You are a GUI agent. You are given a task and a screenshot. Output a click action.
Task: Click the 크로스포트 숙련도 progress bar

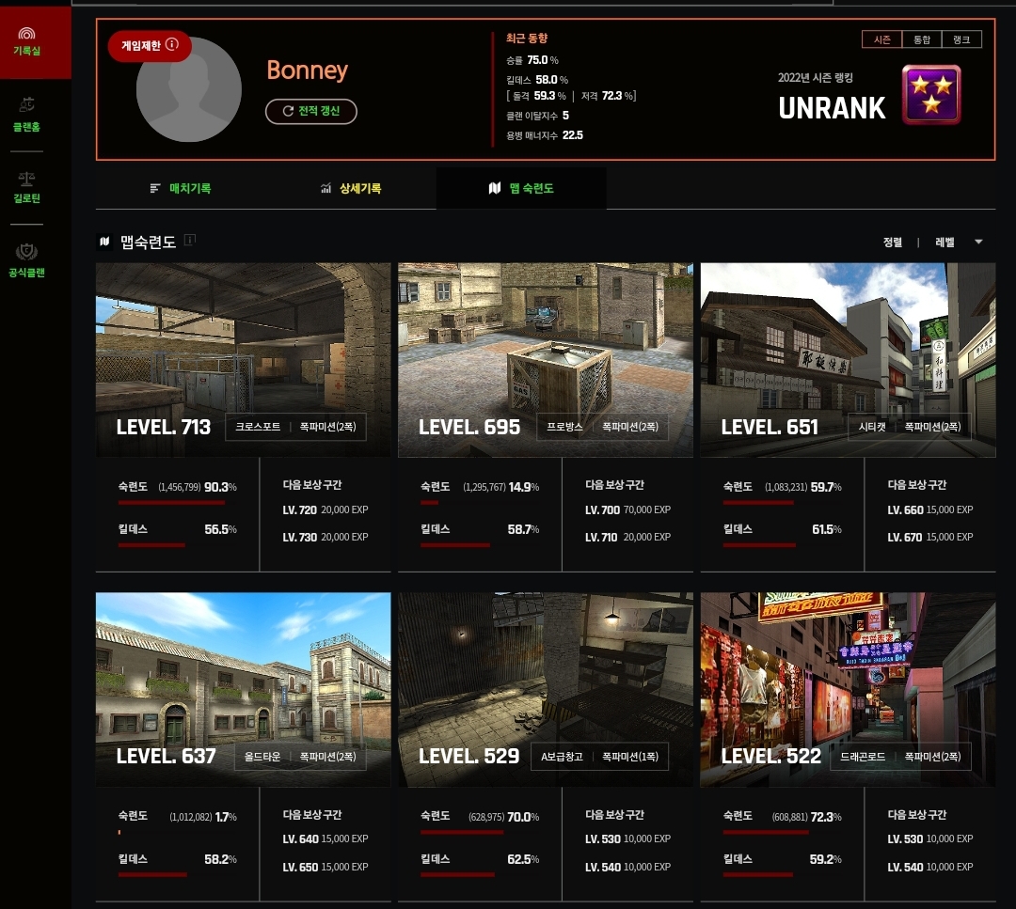171,503
